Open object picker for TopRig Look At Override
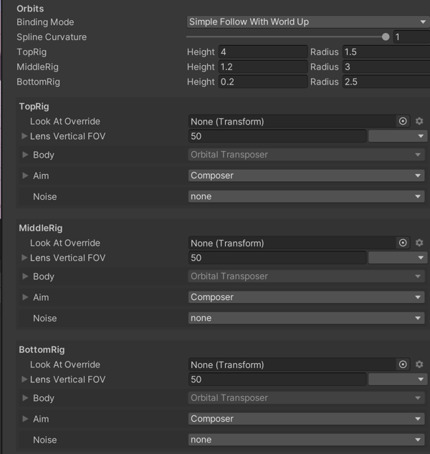The height and width of the screenshot is (454, 430). [x=403, y=122]
